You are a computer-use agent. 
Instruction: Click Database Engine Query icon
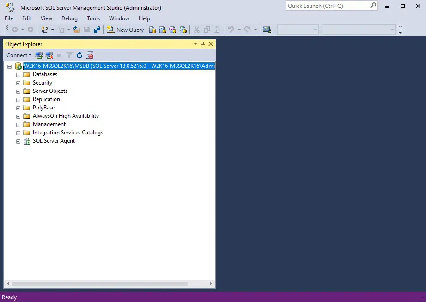point(152,30)
